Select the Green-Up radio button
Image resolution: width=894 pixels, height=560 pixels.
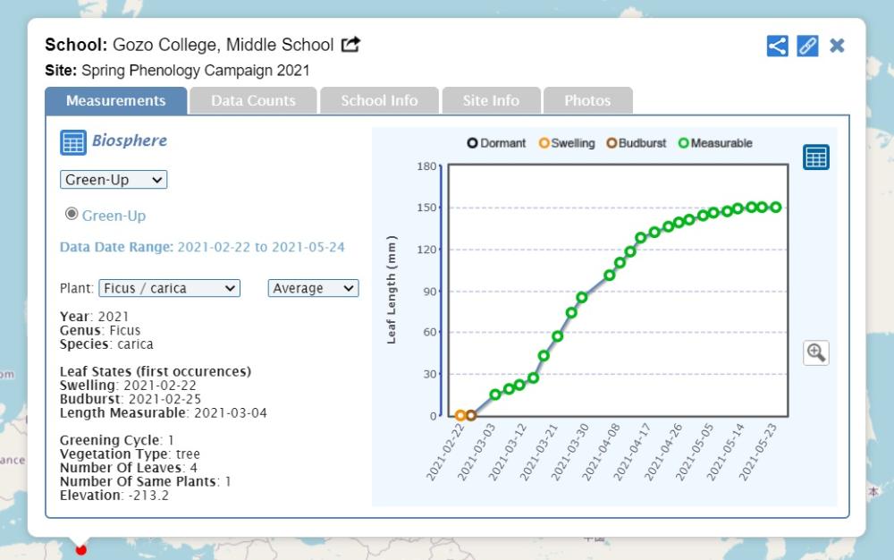tap(72, 215)
